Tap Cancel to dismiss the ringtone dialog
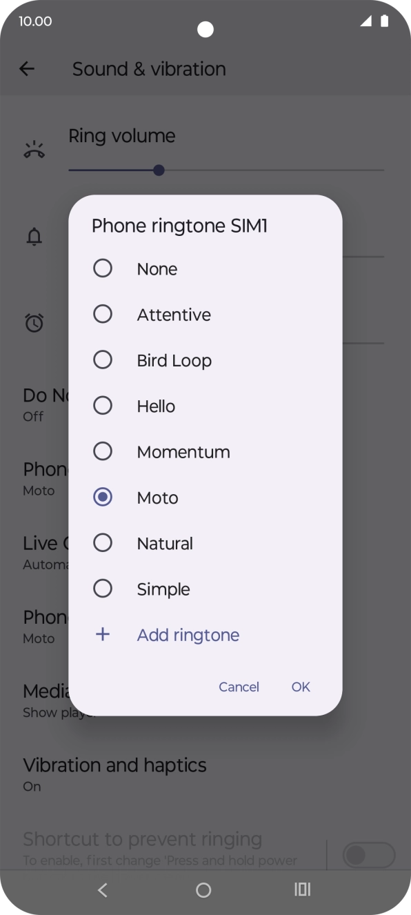411x915 pixels. pos(239,687)
